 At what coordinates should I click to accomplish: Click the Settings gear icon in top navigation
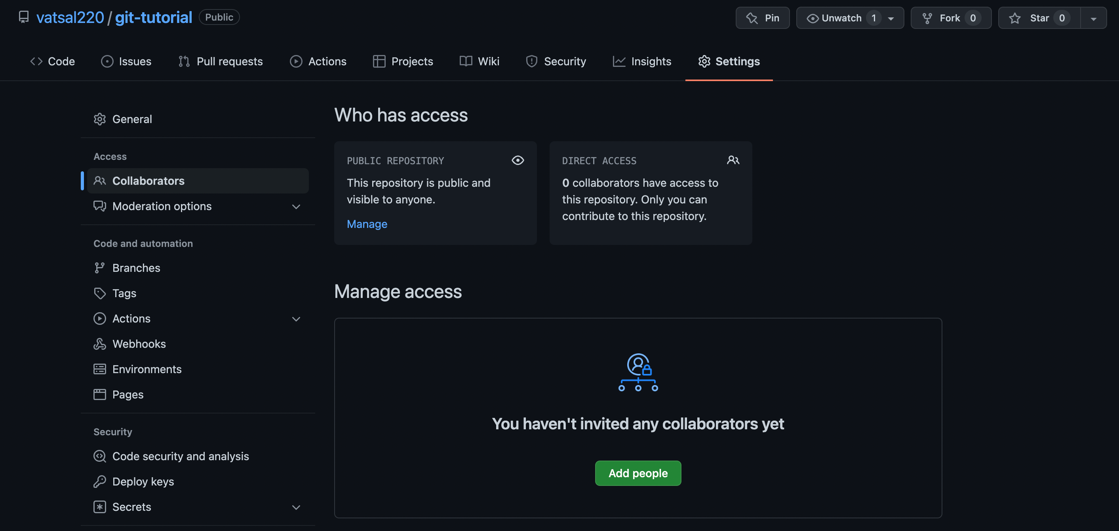(704, 61)
